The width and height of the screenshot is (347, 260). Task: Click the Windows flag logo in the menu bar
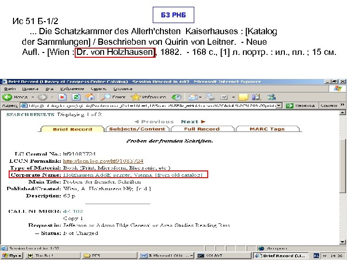(x=338, y=89)
